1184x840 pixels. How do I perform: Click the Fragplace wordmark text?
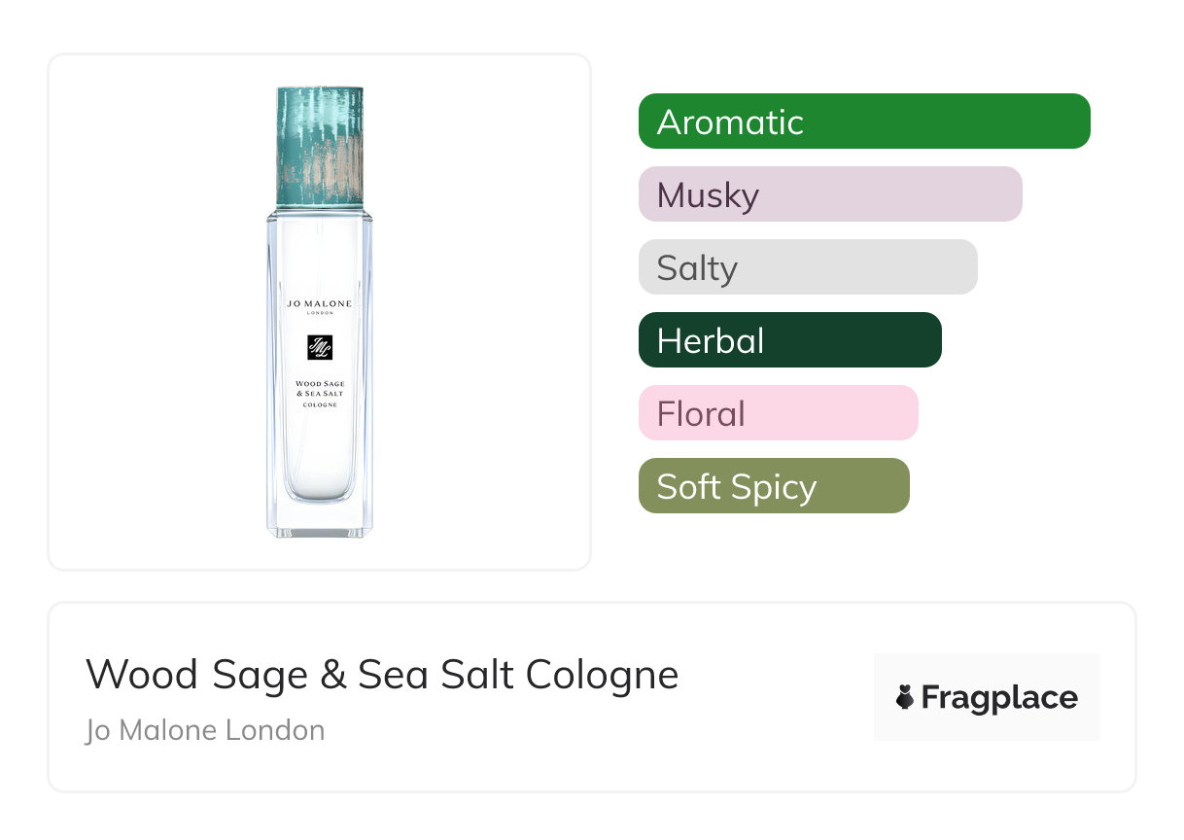click(999, 697)
